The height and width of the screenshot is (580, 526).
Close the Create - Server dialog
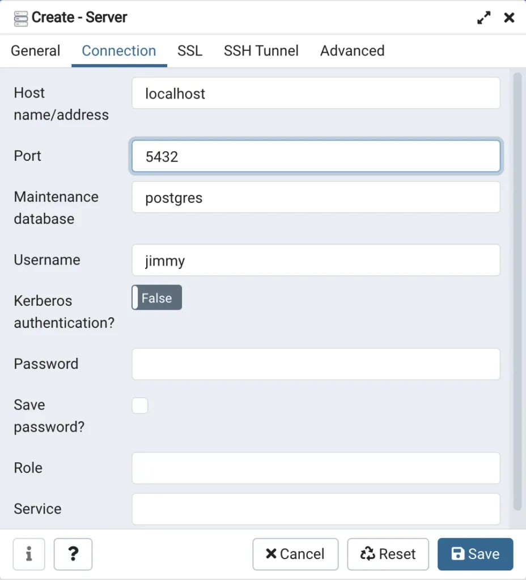510,18
